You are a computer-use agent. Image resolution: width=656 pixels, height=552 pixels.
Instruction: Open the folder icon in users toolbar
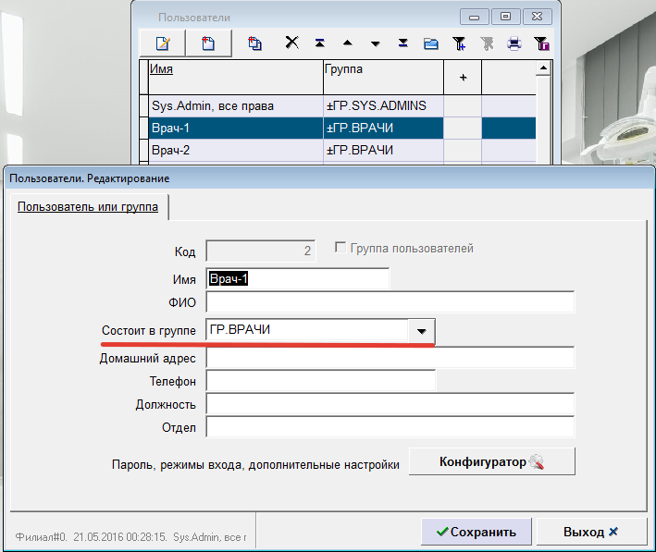point(431,43)
